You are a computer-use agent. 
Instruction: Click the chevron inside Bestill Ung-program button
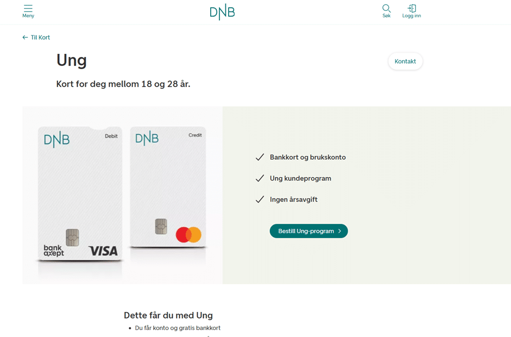coord(340,231)
